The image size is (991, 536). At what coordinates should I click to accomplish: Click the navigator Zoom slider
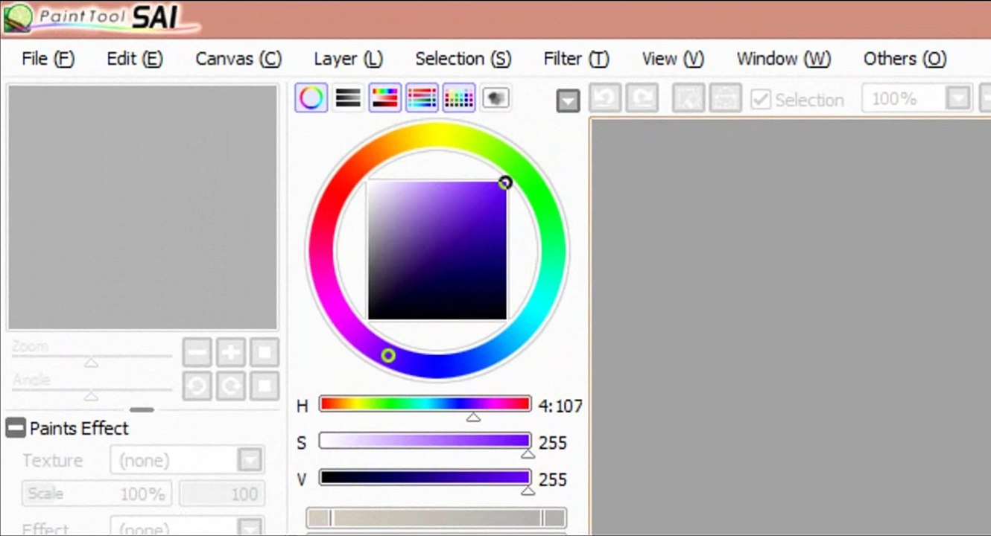coord(92,358)
